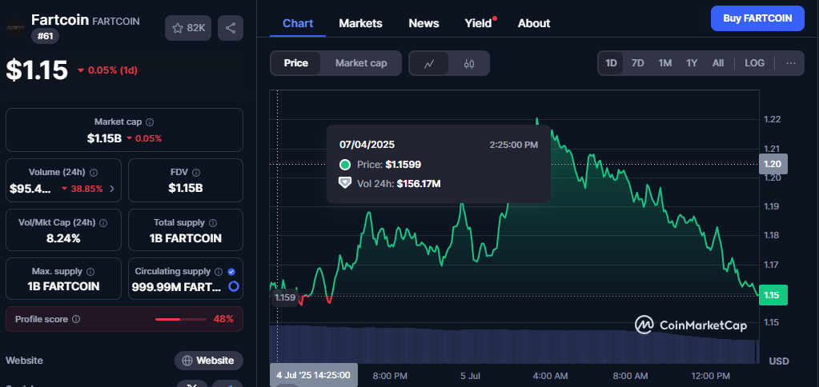Click the 12:00 PM time axis label

tap(710, 376)
